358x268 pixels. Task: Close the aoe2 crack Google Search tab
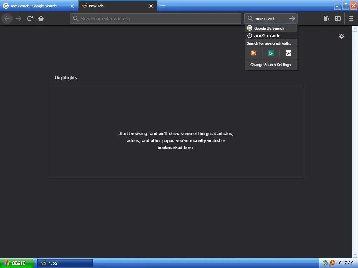[x=72, y=6]
